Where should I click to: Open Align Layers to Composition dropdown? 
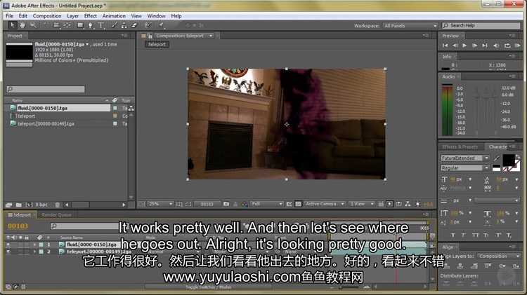[x=499, y=256]
